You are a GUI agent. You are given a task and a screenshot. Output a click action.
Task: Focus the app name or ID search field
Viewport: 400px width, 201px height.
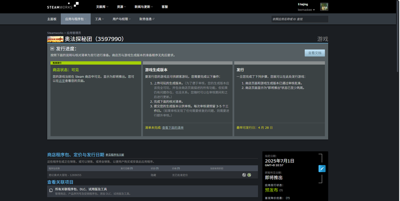click(x=299, y=19)
